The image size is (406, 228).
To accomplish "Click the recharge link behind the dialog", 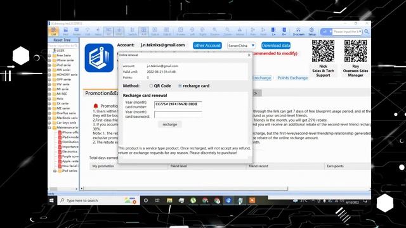I will 262,78.
